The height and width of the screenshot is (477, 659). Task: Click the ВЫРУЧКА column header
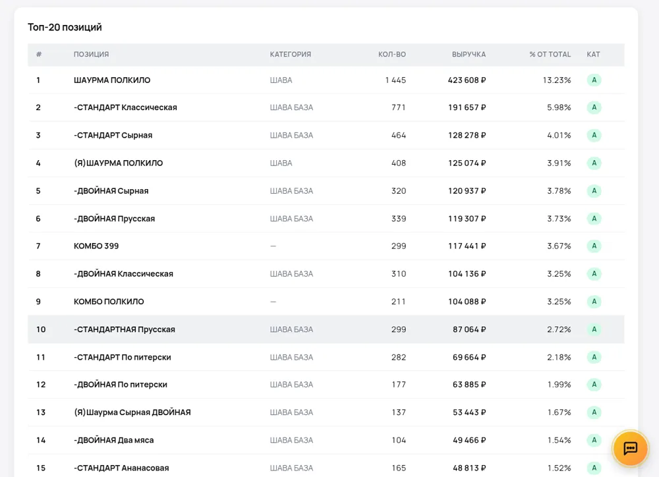coord(469,54)
